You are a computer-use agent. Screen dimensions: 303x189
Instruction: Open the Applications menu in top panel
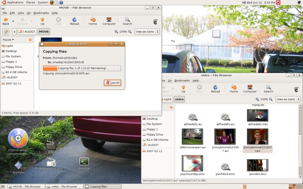(x=15, y=2)
